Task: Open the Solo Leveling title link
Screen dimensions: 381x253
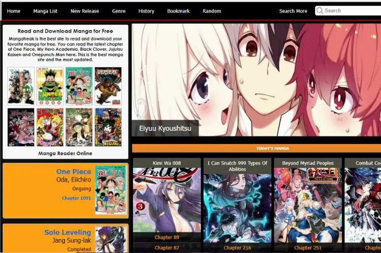Action: click(68, 232)
